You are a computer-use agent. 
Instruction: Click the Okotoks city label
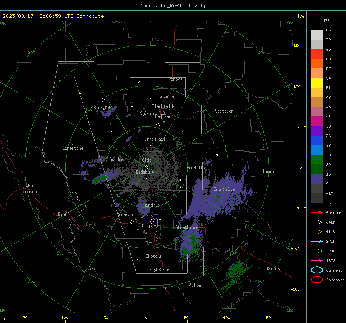click(x=154, y=256)
